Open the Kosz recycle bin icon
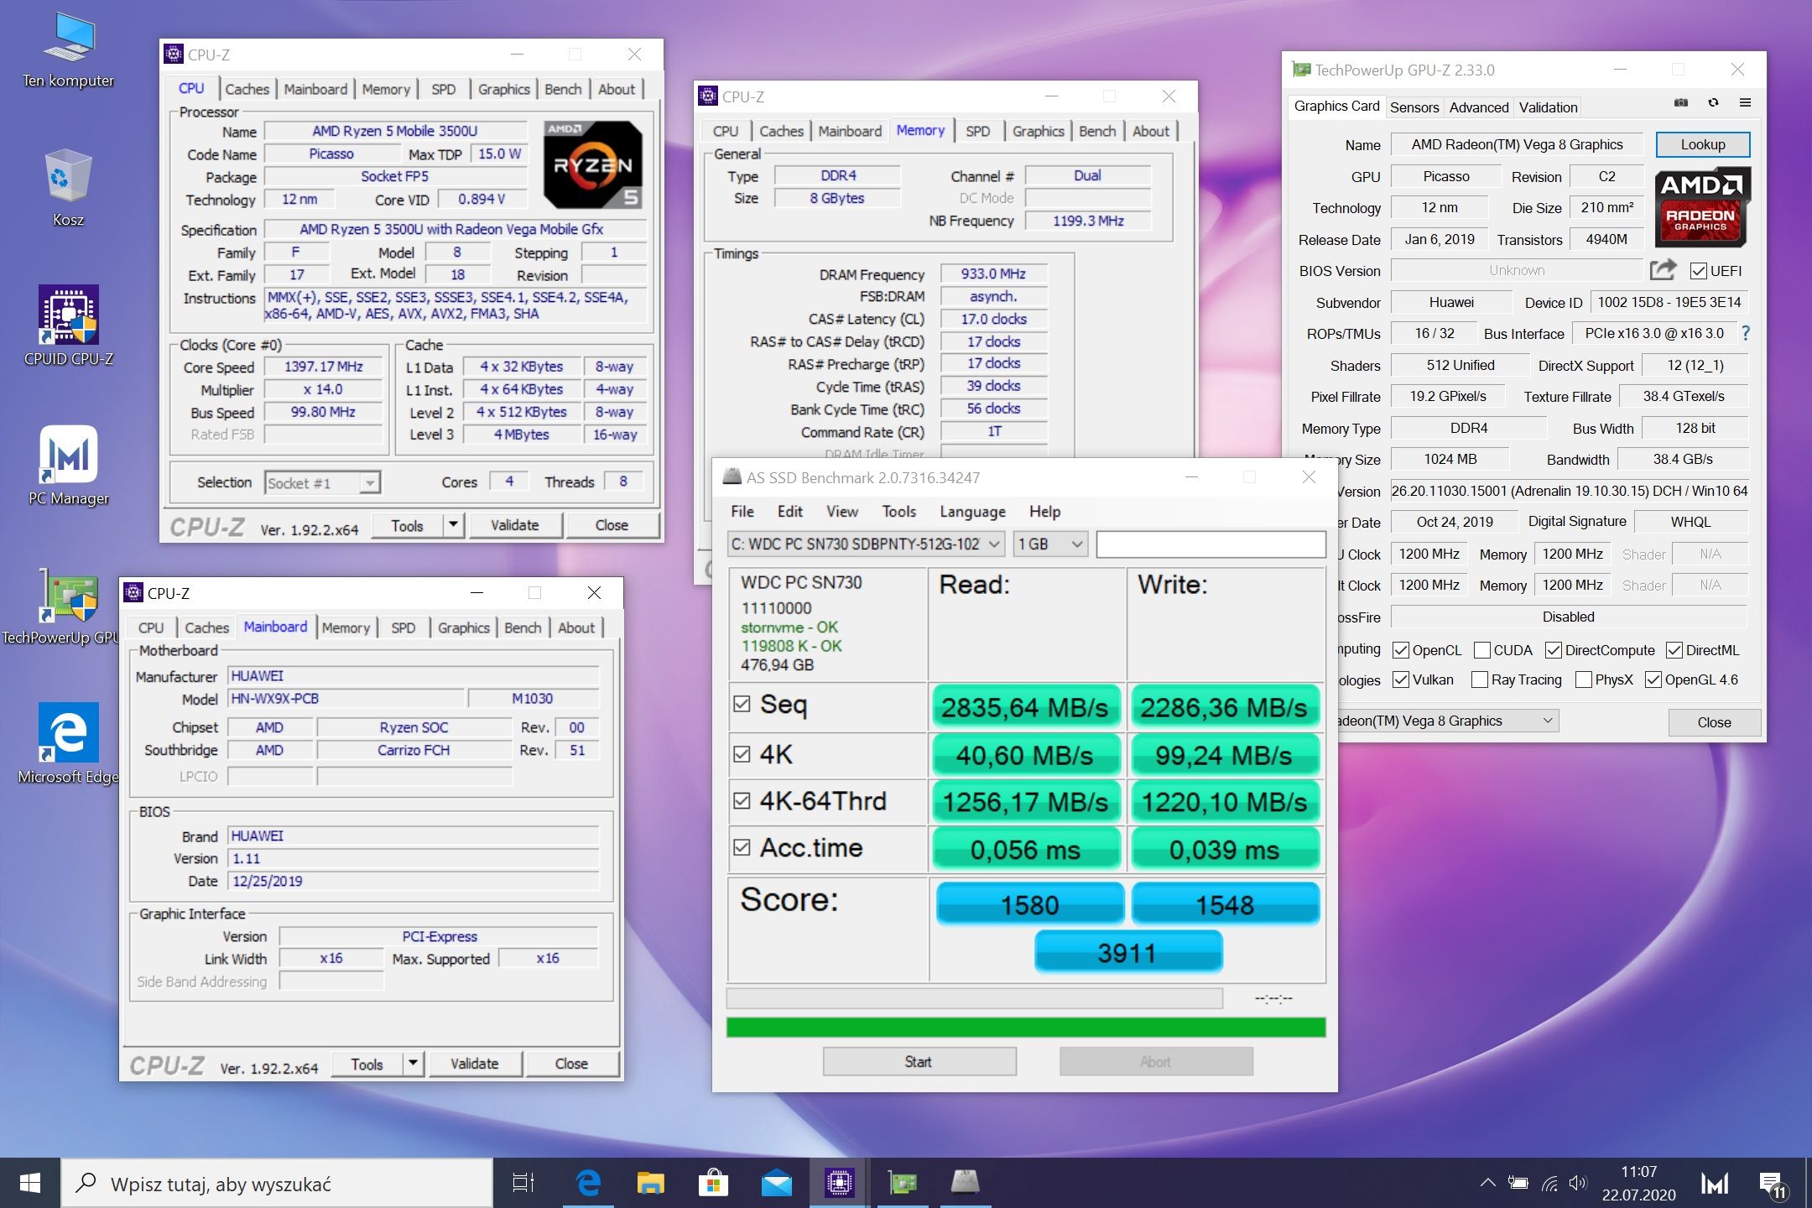The width and height of the screenshot is (1812, 1208). [x=69, y=187]
